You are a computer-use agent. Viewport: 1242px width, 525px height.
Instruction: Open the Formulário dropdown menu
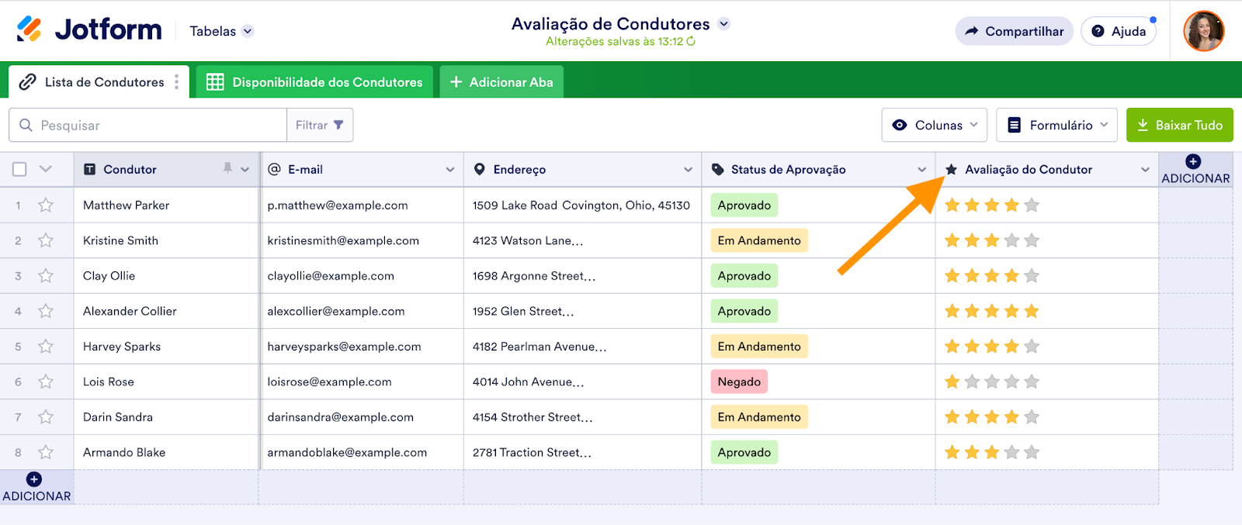(x=1056, y=125)
